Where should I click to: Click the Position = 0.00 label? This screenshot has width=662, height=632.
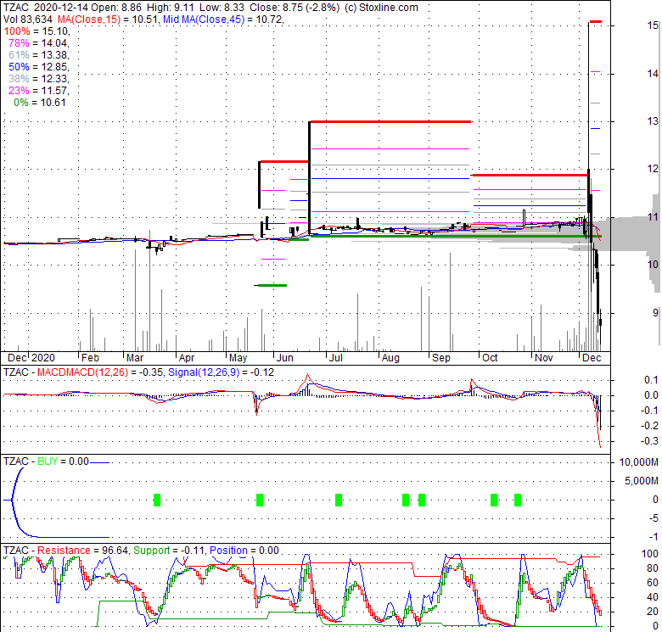coord(244,551)
